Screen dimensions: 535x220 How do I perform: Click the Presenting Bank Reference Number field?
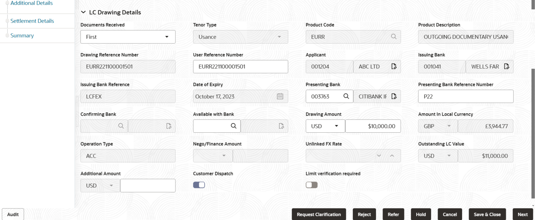pyautogui.click(x=466, y=96)
